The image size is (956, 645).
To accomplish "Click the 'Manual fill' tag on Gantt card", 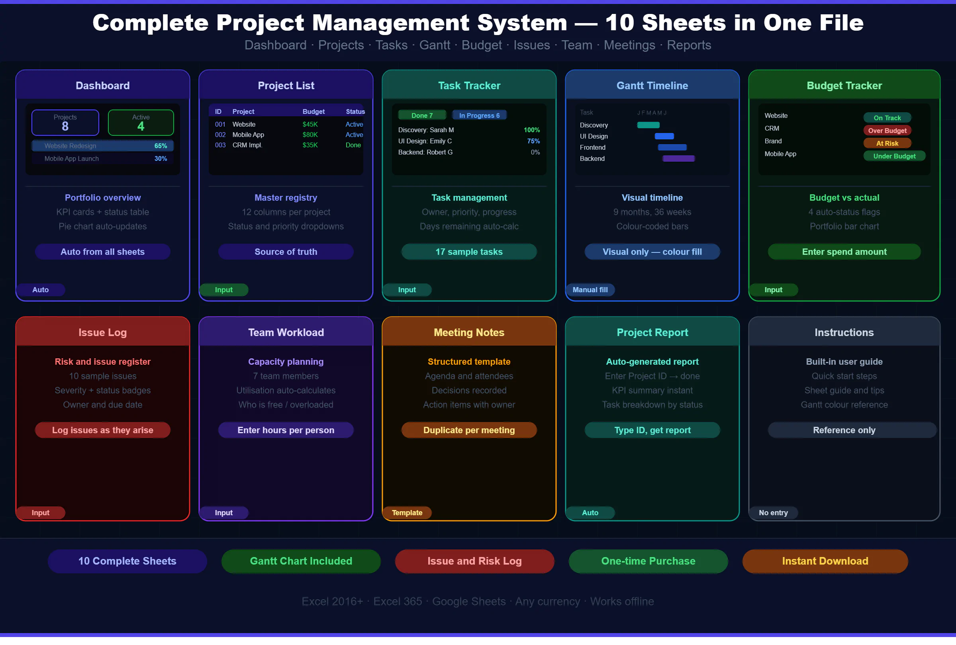I will (x=590, y=290).
